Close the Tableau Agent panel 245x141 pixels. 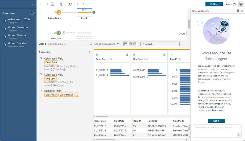click(x=242, y=11)
